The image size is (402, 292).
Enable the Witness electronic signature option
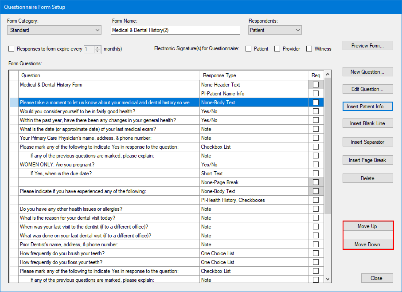tap(309, 49)
